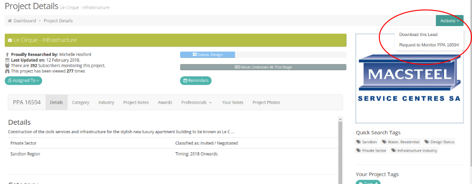Click the tag icon on the Sandton tag
This screenshot has width=472, height=184.
pos(358,142)
